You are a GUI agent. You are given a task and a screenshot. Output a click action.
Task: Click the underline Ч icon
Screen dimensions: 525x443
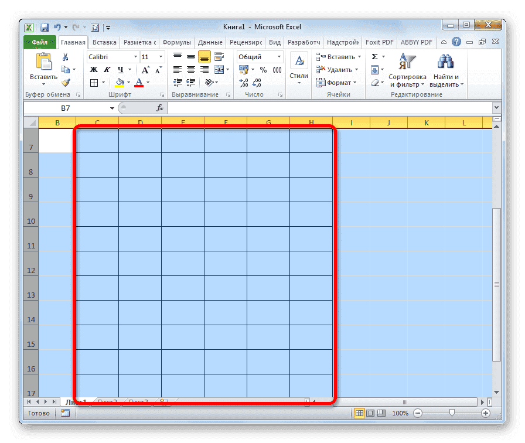tap(120, 69)
